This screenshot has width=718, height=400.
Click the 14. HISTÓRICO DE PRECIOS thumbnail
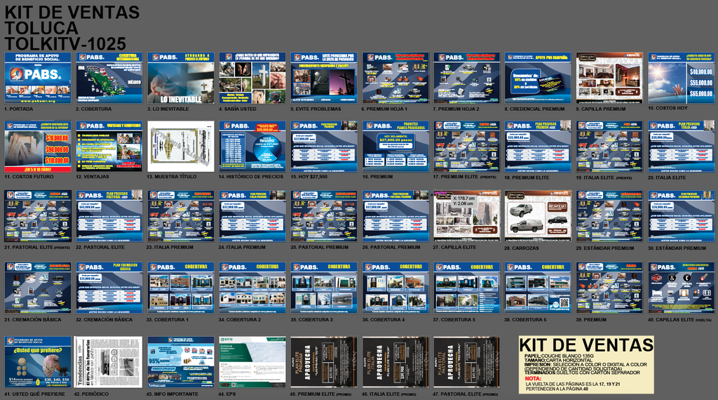(252, 146)
